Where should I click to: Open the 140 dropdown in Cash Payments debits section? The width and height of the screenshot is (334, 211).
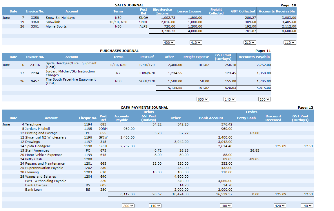coord(155,205)
